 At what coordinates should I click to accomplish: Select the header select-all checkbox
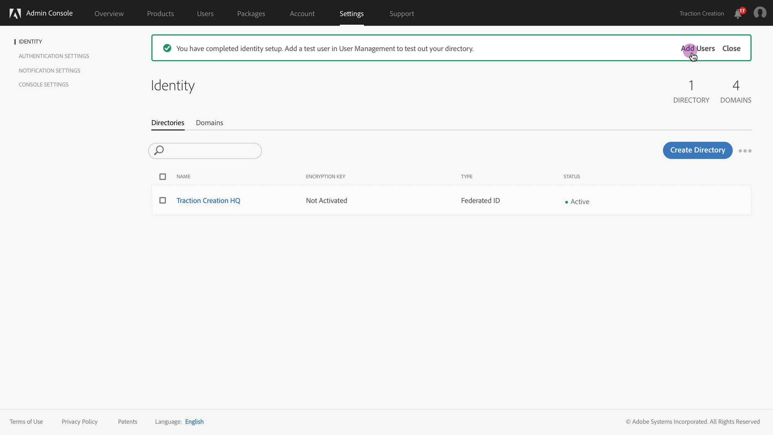pyautogui.click(x=162, y=177)
